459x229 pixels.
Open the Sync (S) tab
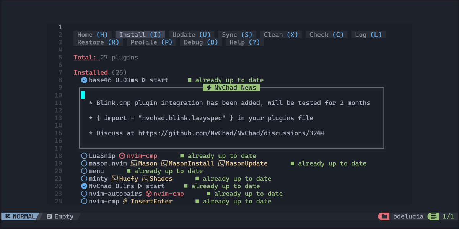237,35
